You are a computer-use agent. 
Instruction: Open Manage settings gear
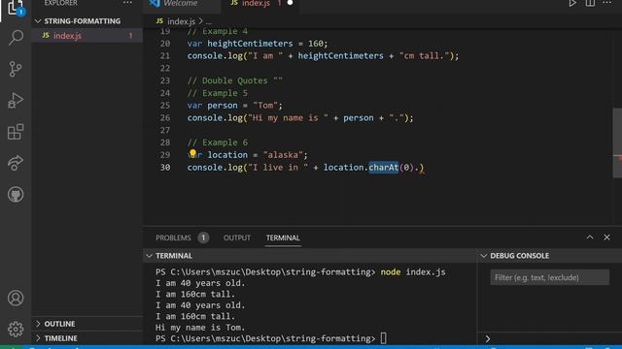pyautogui.click(x=16, y=329)
